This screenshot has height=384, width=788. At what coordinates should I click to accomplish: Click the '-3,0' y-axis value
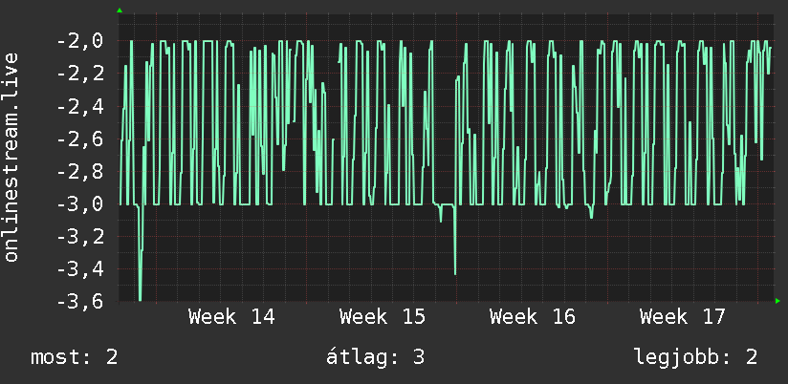80,204
